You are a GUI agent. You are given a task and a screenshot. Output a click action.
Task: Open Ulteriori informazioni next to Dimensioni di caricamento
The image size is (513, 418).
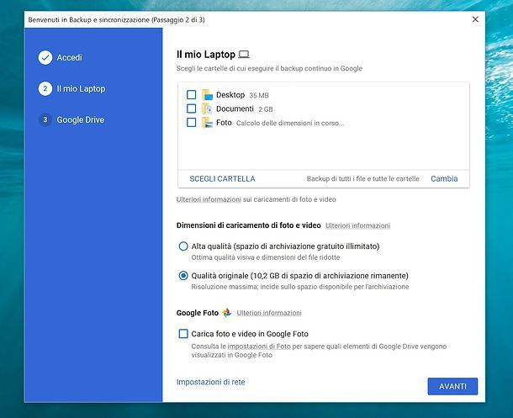[x=358, y=225]
